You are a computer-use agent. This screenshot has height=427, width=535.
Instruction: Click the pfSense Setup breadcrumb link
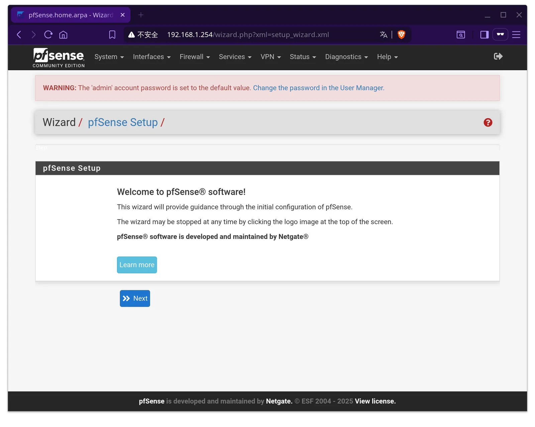click(x=123, y=123)
